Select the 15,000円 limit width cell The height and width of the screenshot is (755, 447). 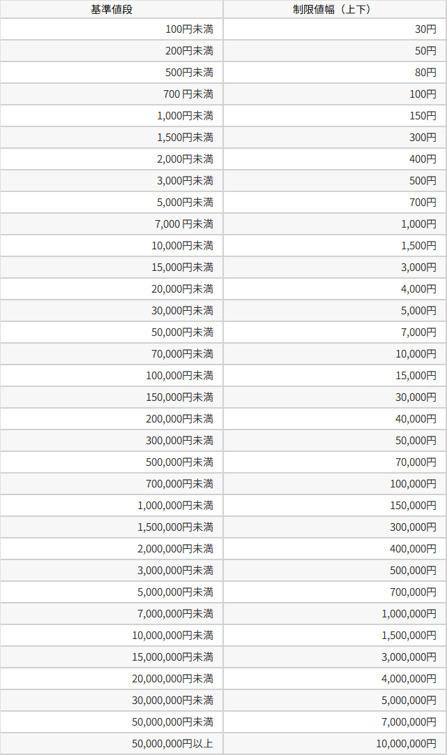pyautogui.click(x=416, y=375)
